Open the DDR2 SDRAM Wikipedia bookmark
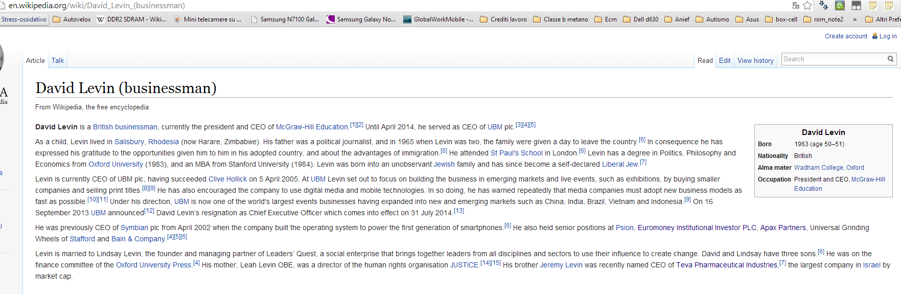This screenshot has width=901, height=294. pyautogui.click(x=132, y=19)
